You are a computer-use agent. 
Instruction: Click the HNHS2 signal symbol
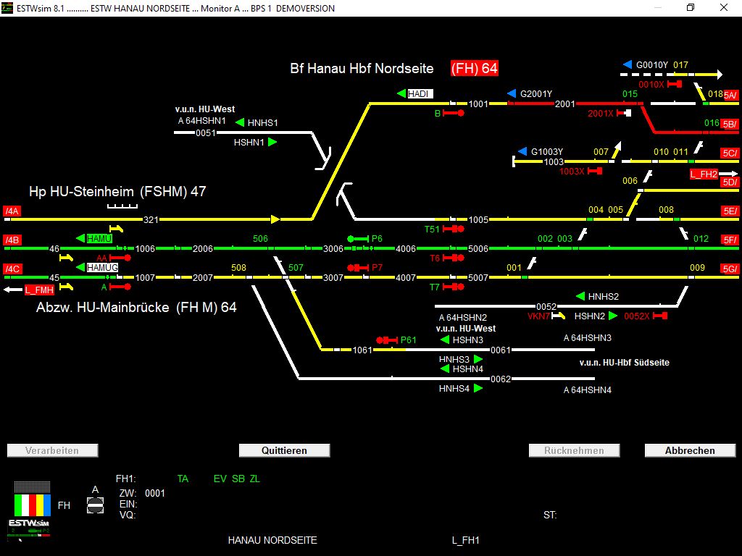[580, 295]
